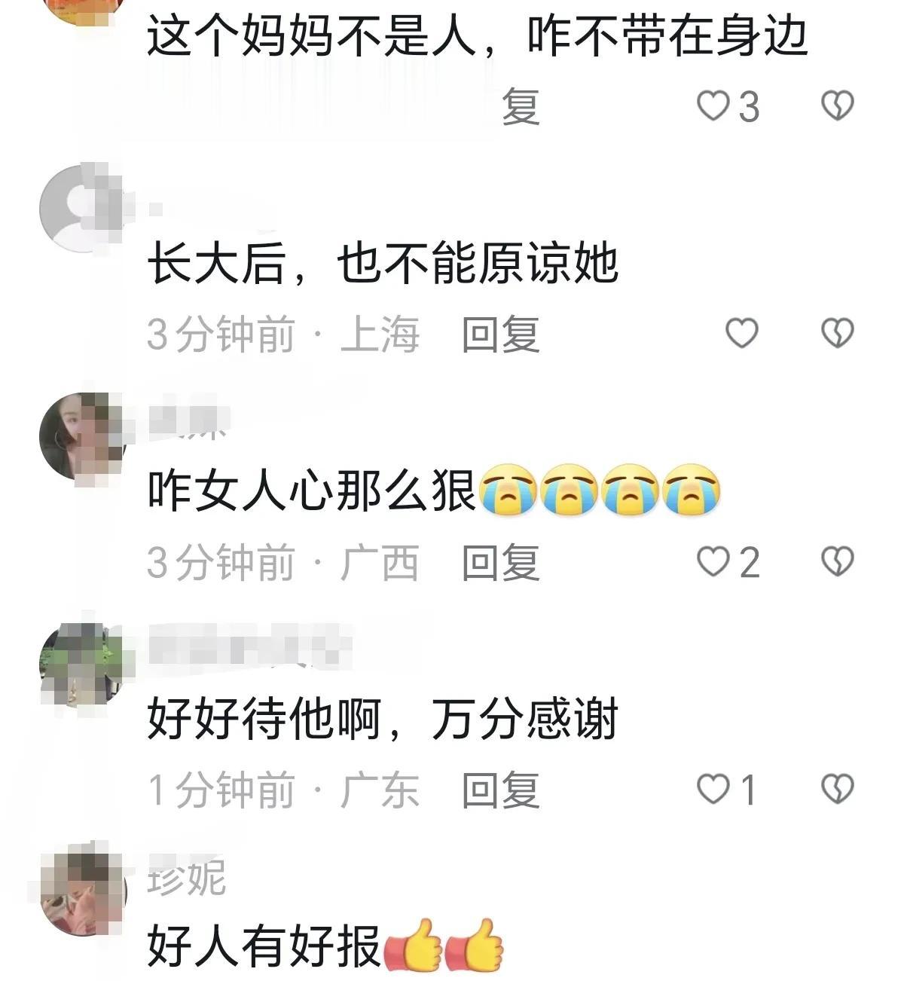
Task: Tap broken heart on Guangxi comment
Action: click(x=837, y=561)
